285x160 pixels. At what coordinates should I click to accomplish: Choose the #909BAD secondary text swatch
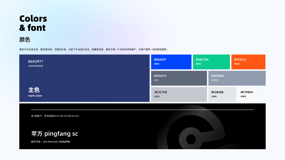(x=237, y=78)
